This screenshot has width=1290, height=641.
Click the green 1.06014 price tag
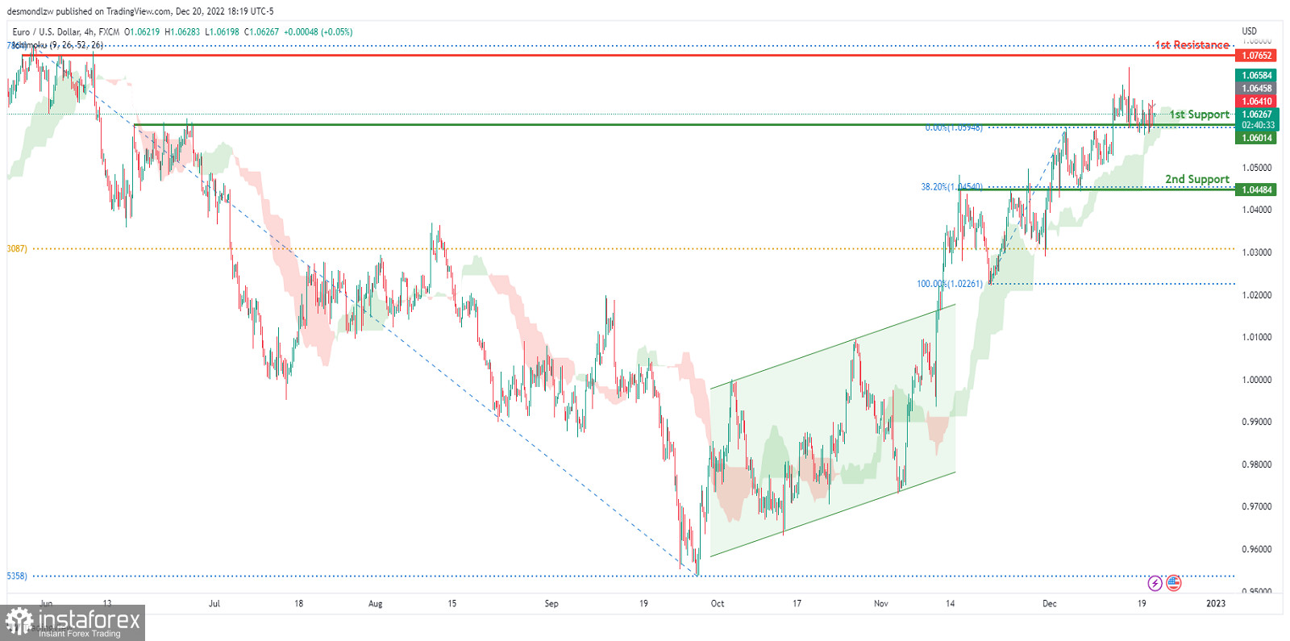click(1256, 138)
